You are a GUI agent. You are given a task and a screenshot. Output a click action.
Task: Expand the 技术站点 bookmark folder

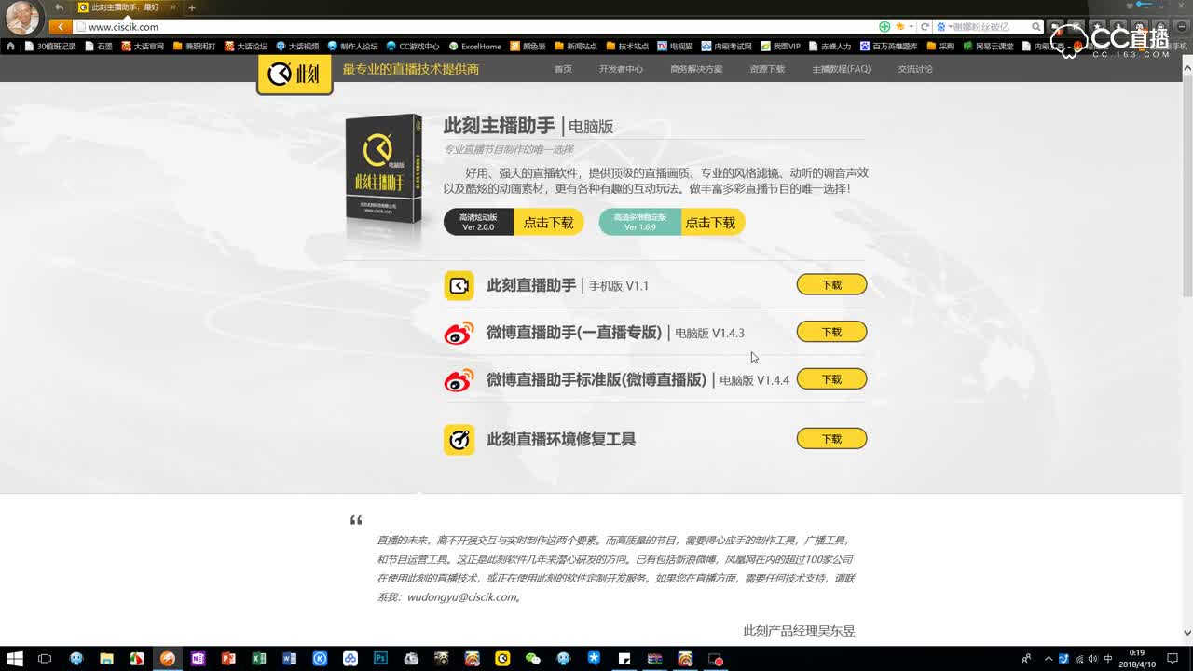click(626, 46)
